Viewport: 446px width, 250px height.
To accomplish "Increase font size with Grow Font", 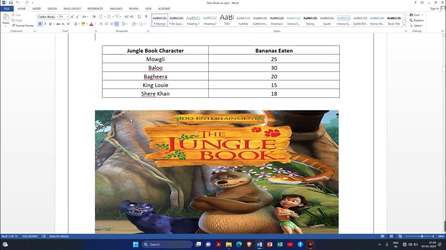I will click(x=72, y=17).
